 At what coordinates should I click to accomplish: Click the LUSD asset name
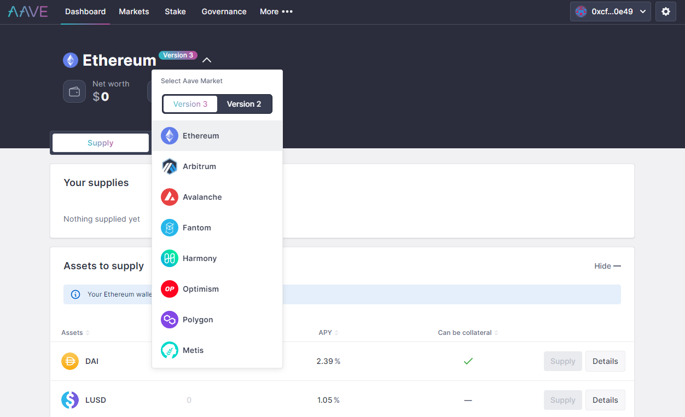click(x=96, y=400)
